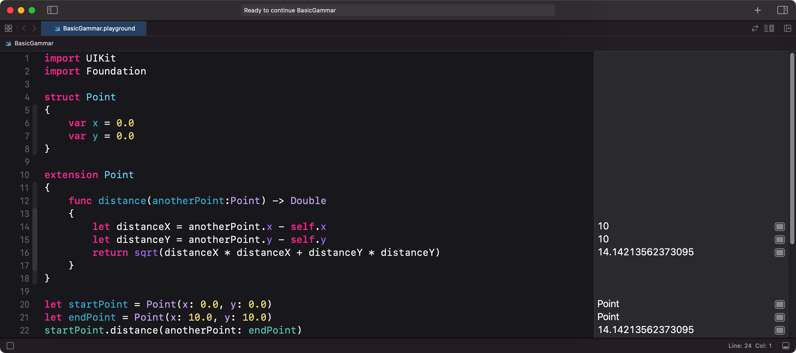Go forward in editor history
796x353 pixels.
34,28
